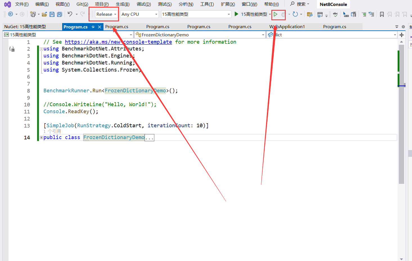Screen dimensions: 412x261
Task: Open the aka.ms new-console-template link
Action: 118,42
